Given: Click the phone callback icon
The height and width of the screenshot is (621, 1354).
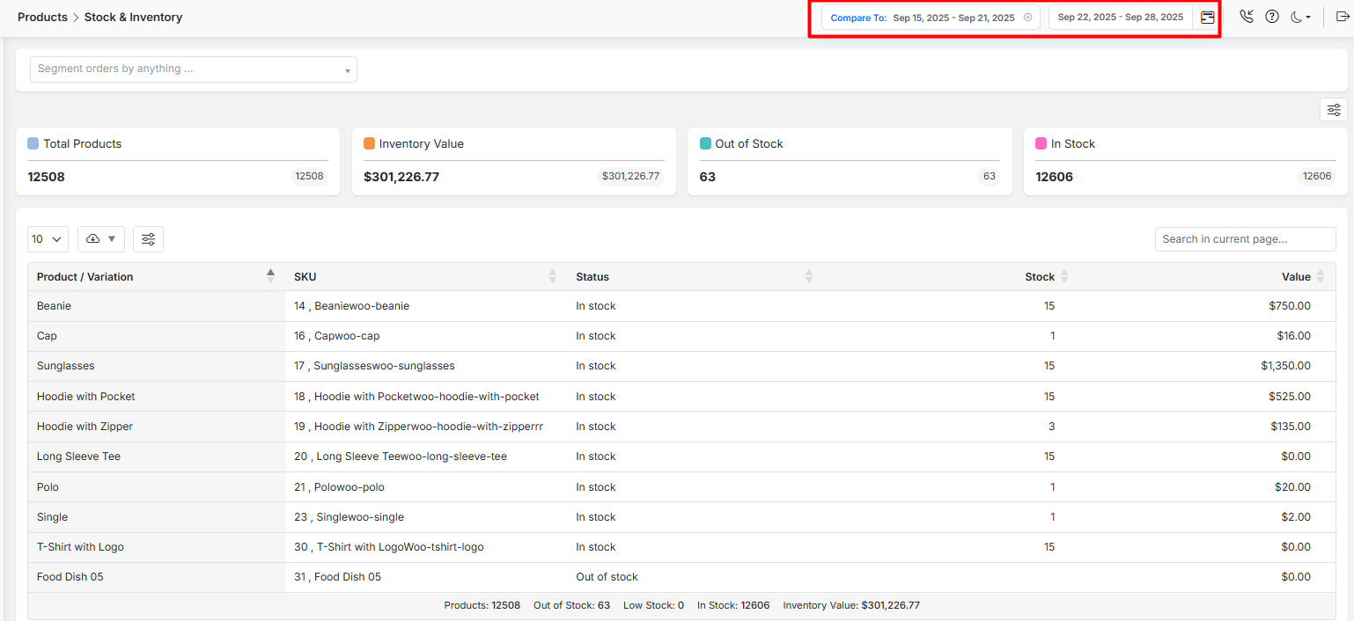Looking at the screenshot, I should pyautogui.click(x=1247, y=17).
